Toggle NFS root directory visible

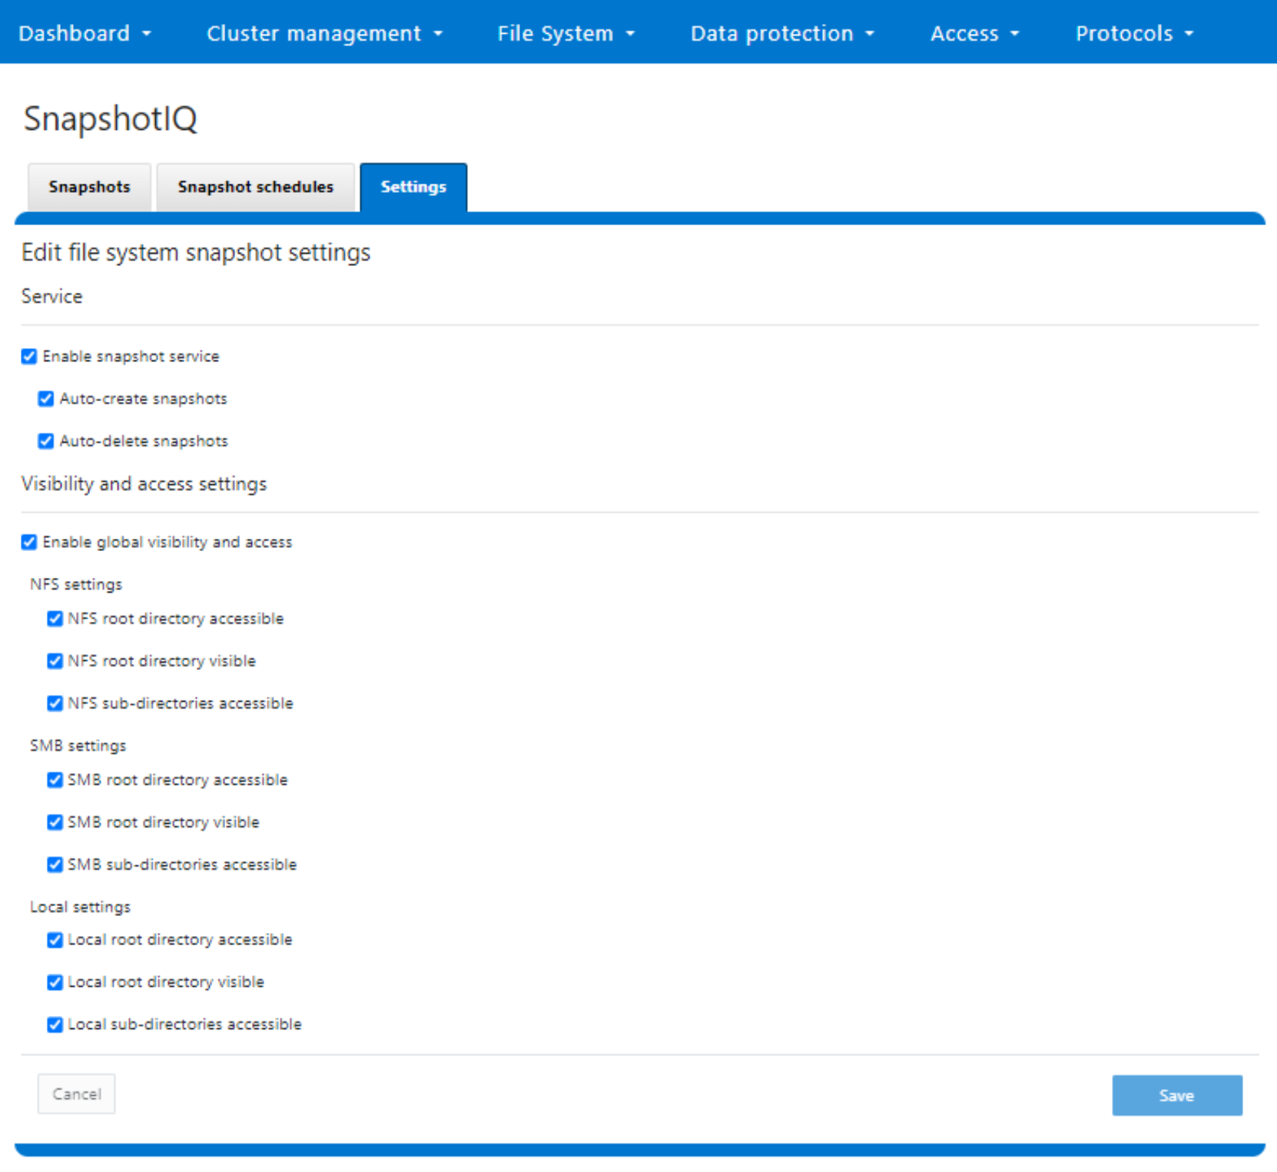pyautogui.click(x=55, y=661)
